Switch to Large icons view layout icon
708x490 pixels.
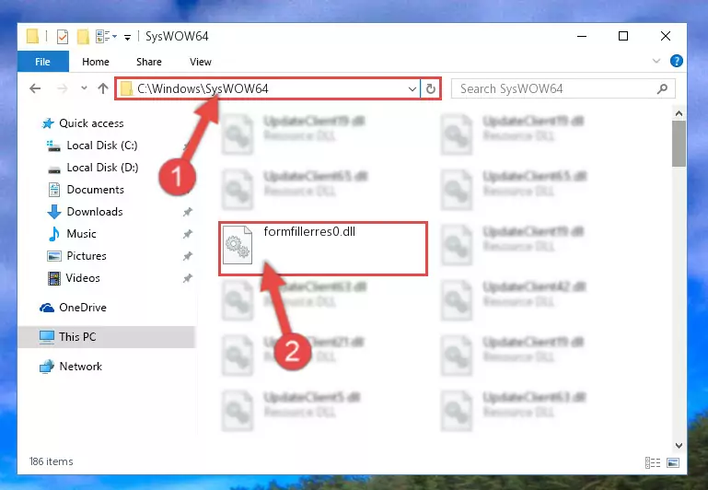coord(673,462)
